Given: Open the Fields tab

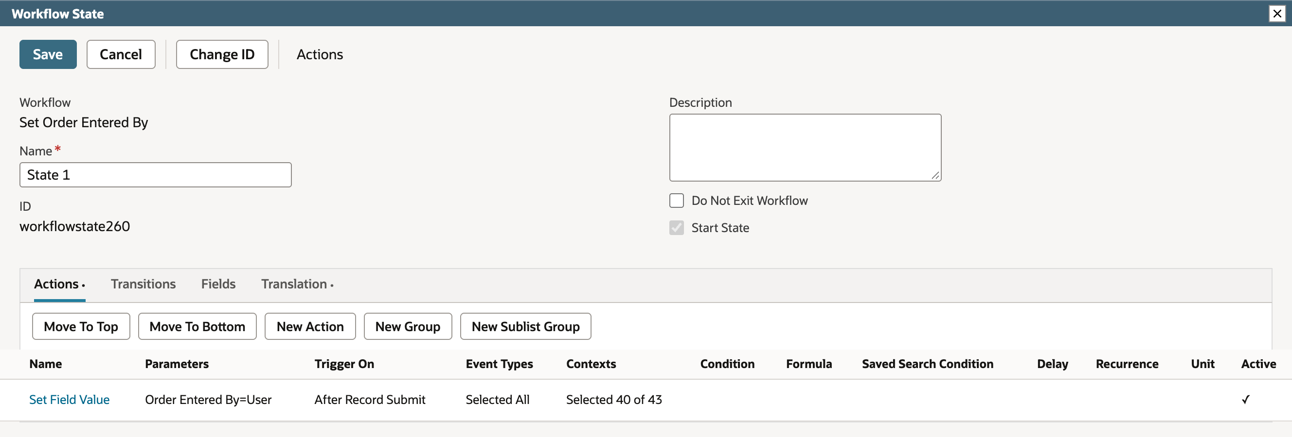Looking at the screenshot, I should 218,284.
